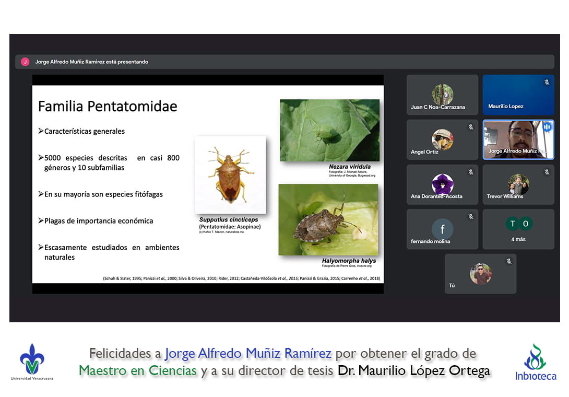The height and width of the screenshot is (397, 569).
Task: Click the 'f' avatar of fernando molina
Action: coord(442,229)
